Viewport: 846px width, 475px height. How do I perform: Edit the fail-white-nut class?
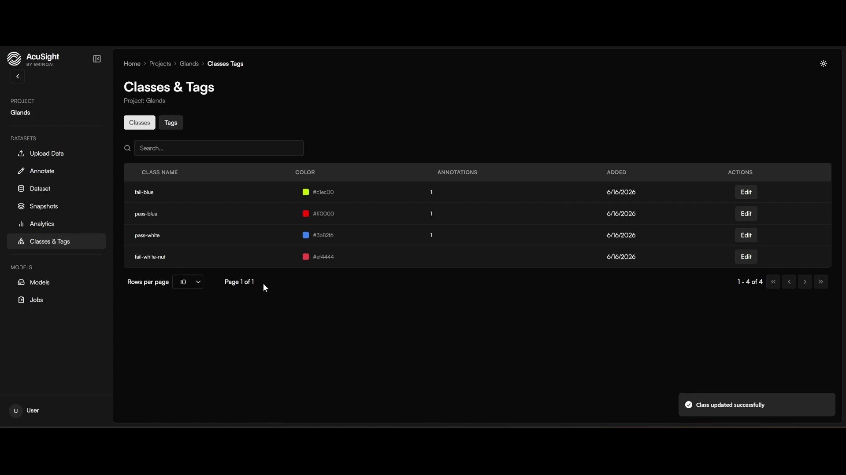[746, 257]
